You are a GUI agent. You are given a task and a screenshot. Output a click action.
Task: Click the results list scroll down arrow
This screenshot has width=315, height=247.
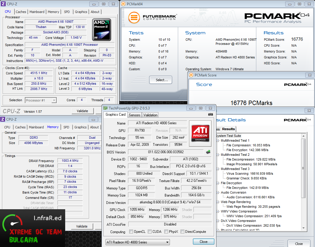(303, 228)
